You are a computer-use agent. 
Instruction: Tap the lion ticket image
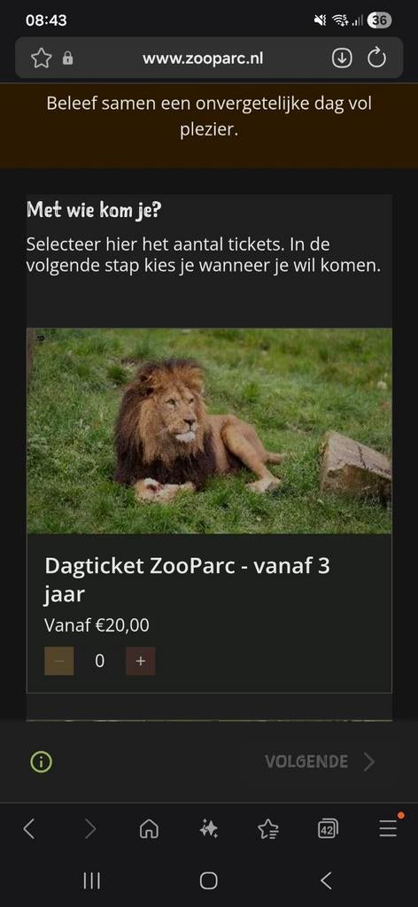[x=209, y=431]
